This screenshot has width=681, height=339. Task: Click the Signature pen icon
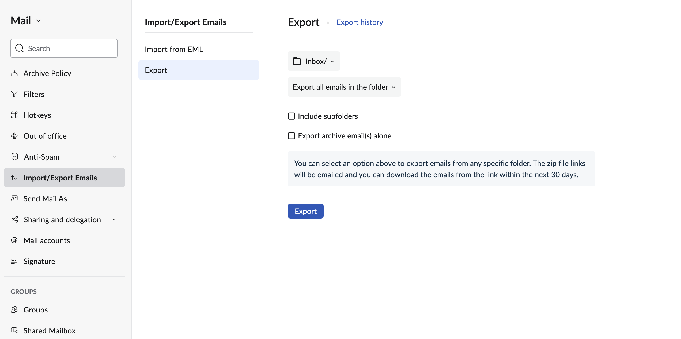click(x=14, y=261)
